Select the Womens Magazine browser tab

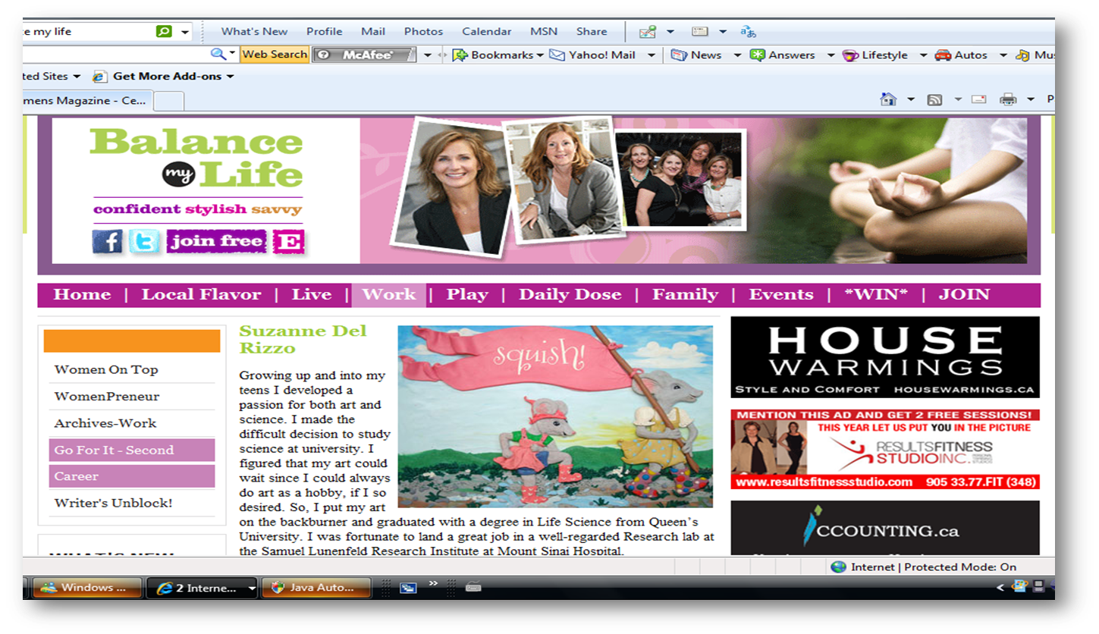[x=87, y=100]
